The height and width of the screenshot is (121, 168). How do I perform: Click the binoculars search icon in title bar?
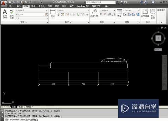[x=118, y=2]
